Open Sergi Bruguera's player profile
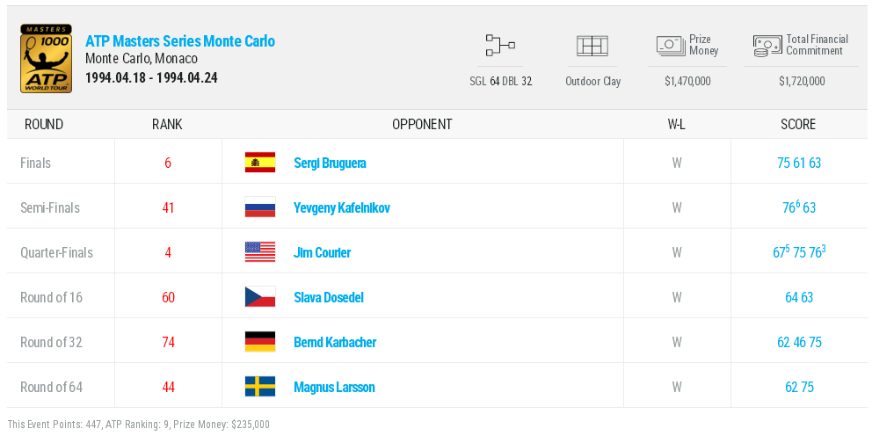This screenshot has width=872, height=436. (330, 163)
